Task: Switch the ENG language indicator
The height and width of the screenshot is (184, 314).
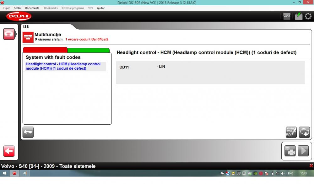Action: pyautogui.click(x=290, y=173)
